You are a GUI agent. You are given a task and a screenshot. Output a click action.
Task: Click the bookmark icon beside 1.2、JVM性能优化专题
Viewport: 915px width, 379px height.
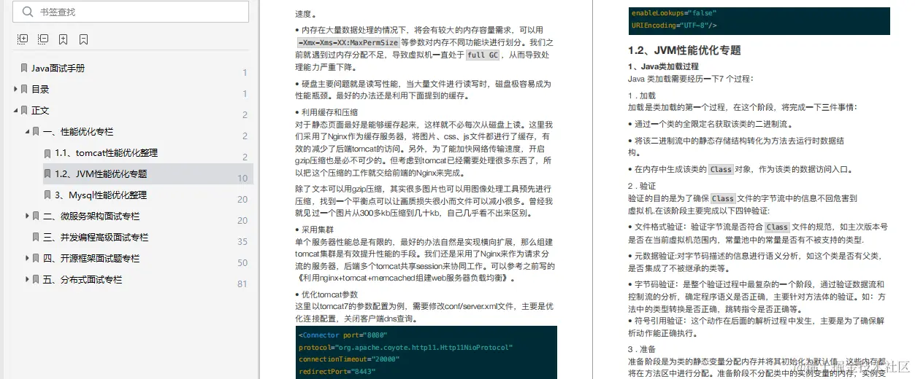[x=47, y=174]
